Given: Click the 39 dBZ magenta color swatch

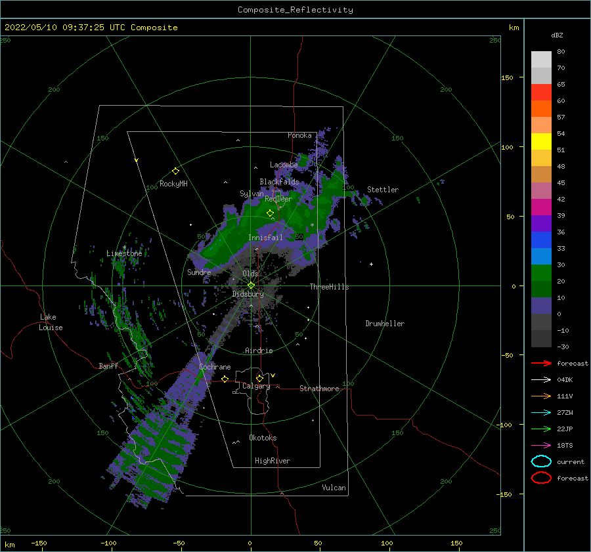Looking at the screenshot, I should [541, 207].
